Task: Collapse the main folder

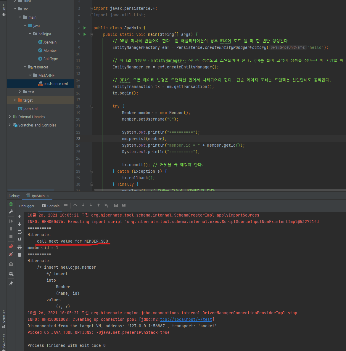Action: tap(20, 17)
